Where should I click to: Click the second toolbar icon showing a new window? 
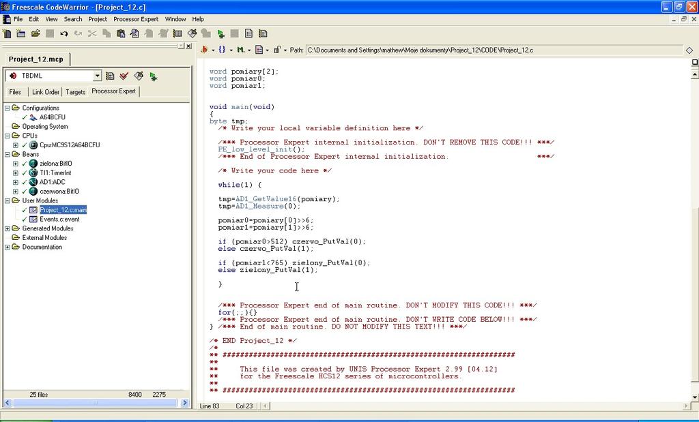(x=21, y=33)
